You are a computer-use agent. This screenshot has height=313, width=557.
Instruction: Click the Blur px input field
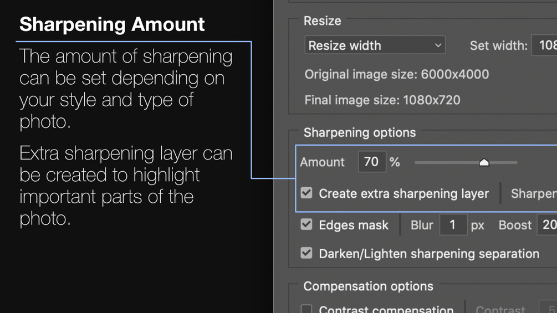(453, 225)
